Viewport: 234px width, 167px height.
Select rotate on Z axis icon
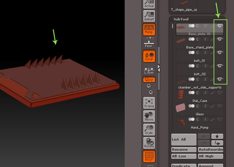[151, 93]
